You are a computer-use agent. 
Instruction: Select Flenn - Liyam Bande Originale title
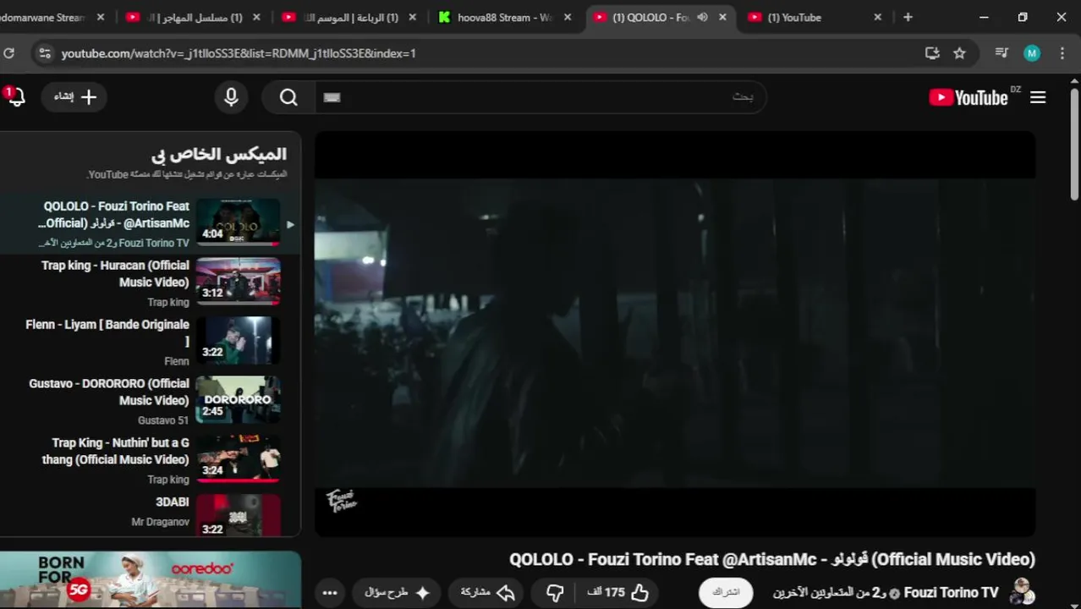tap(107, 332)
